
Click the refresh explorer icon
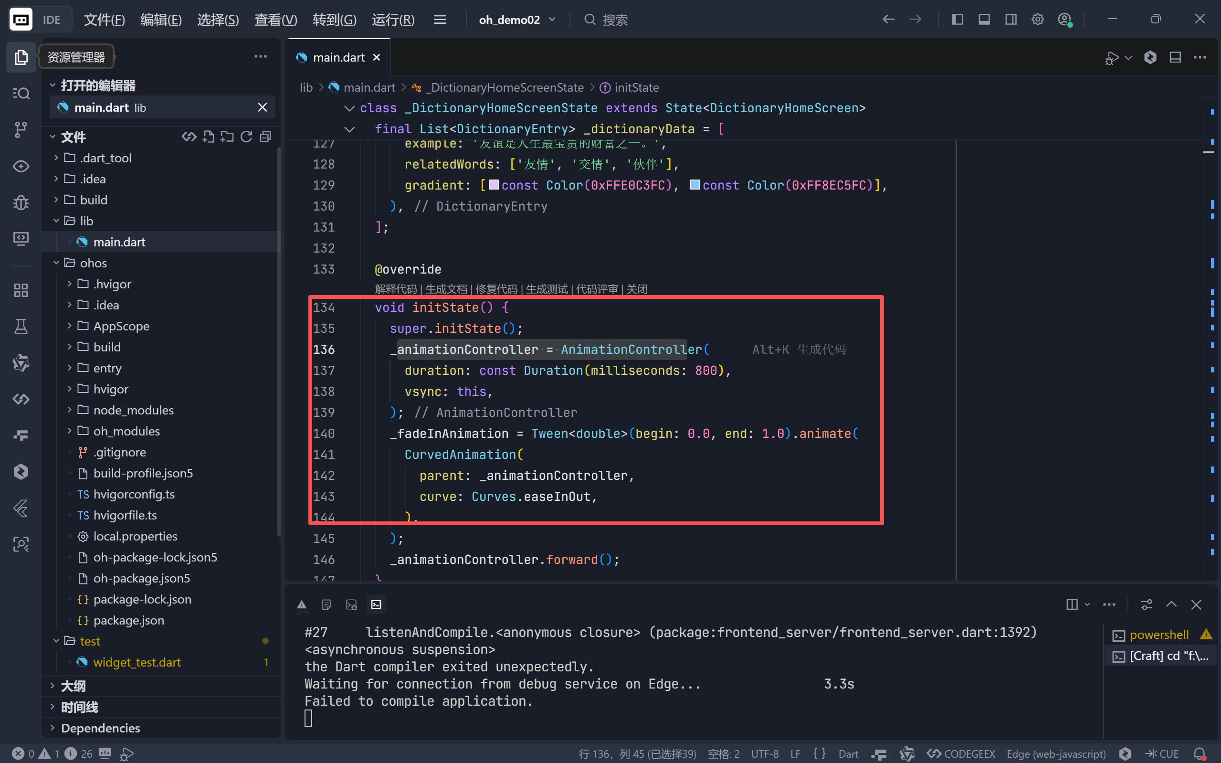(x=246, y=137)
